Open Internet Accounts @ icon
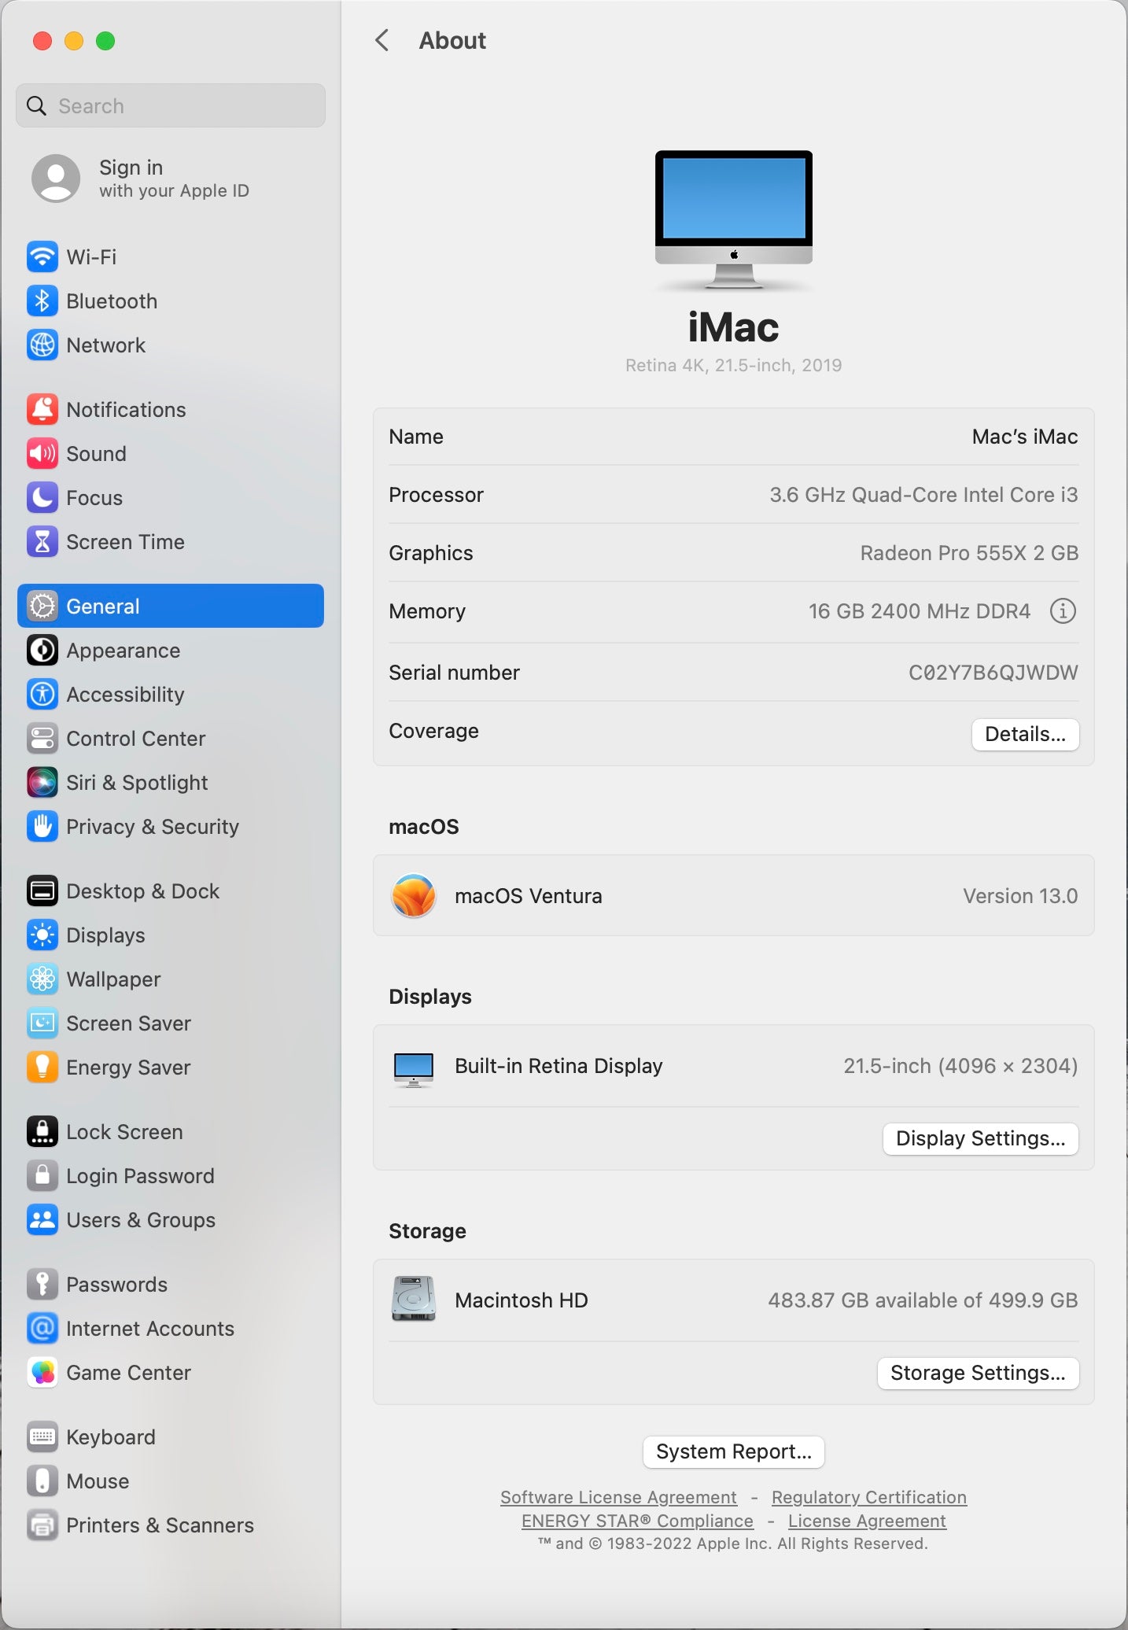The width and height of the screenshot is (1128, 1630). coord(42,1328)
